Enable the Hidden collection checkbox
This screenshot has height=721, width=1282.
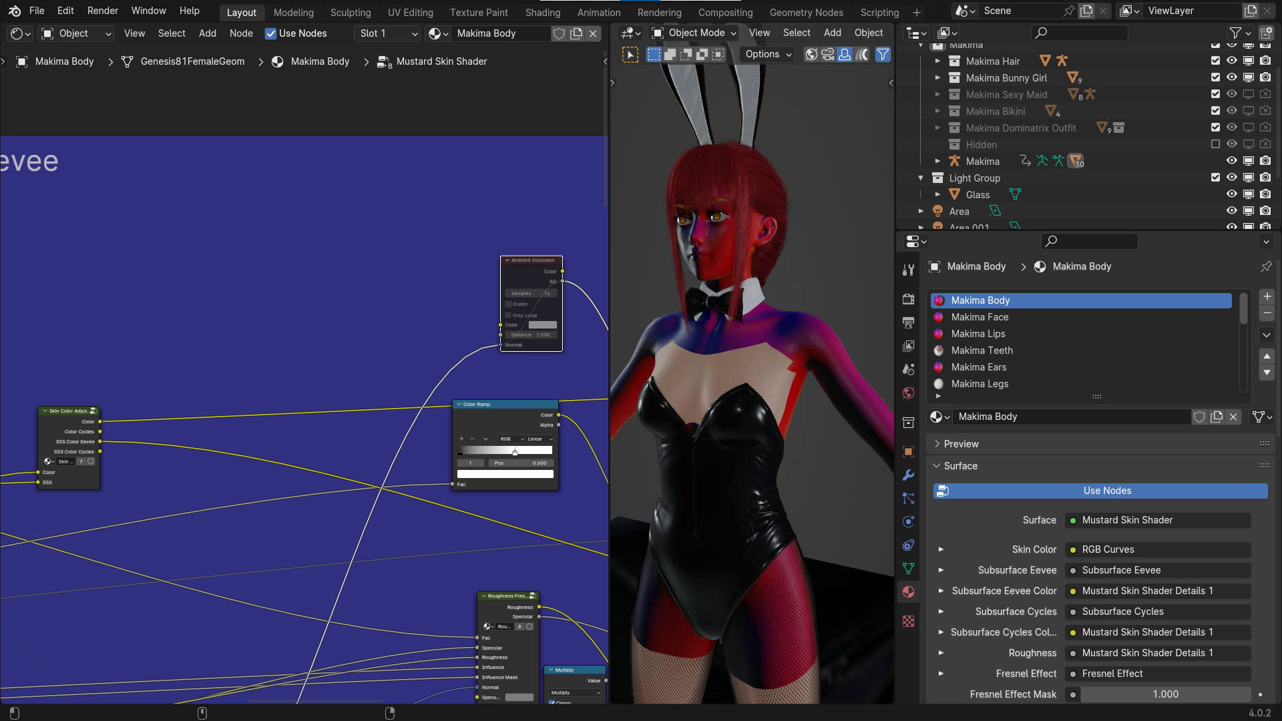click(1215, 144)
